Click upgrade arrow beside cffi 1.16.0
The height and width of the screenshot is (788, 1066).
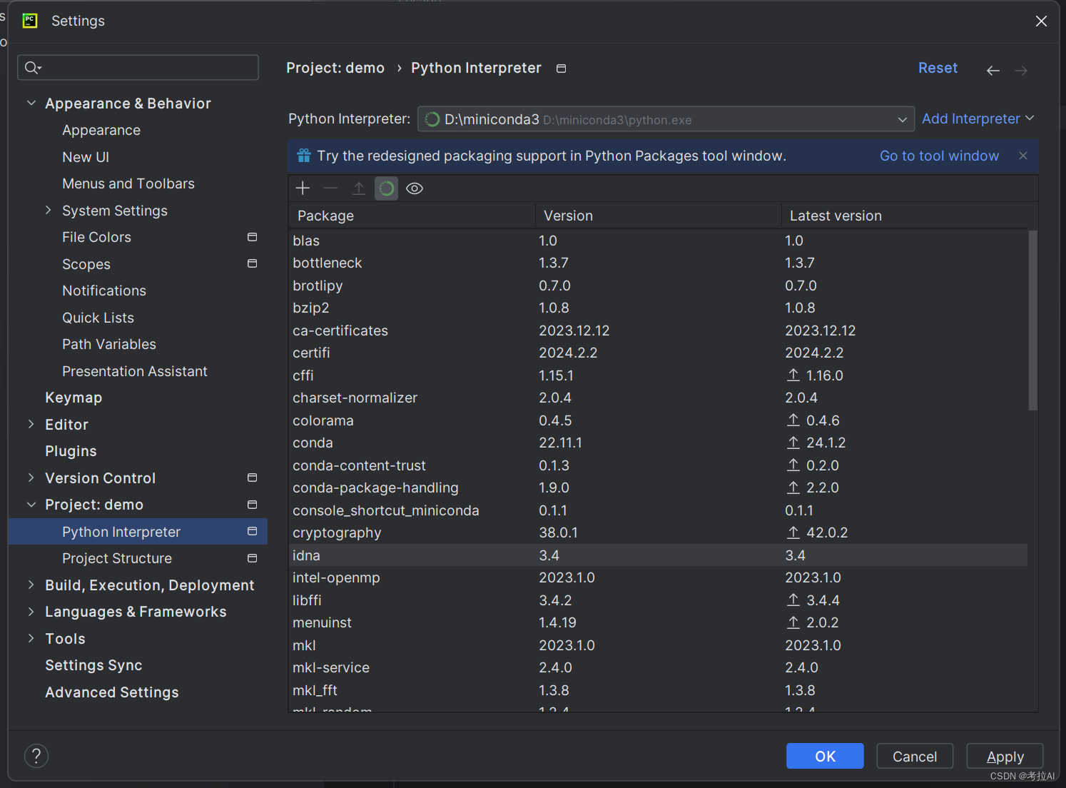pyautogui.click(x=793, y=375)
